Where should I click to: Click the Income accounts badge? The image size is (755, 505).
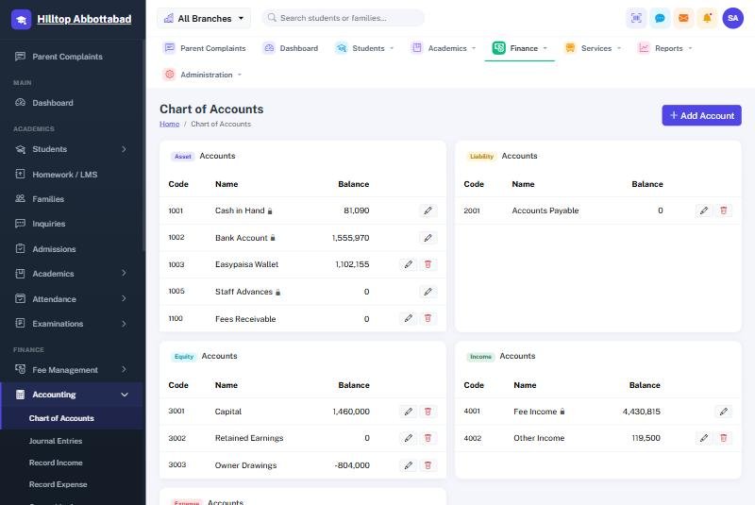(x=480, y=357)
